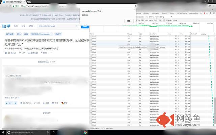
Task: View all 223 answers
Action: 47,62
